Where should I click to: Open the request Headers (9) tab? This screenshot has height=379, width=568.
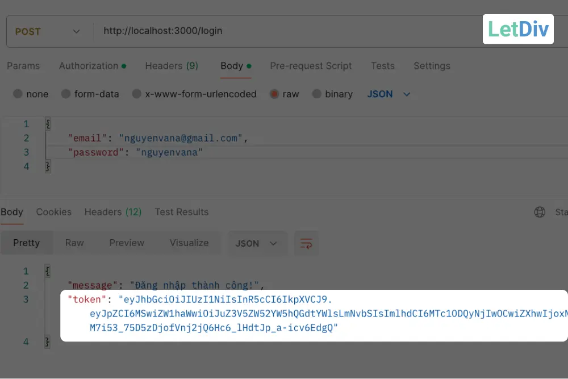172,66
